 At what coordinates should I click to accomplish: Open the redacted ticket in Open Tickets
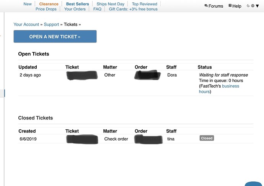point(82,75)
